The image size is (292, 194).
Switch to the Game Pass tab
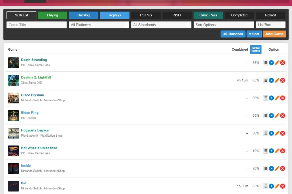pyautogui.click(x=208, y=15)
